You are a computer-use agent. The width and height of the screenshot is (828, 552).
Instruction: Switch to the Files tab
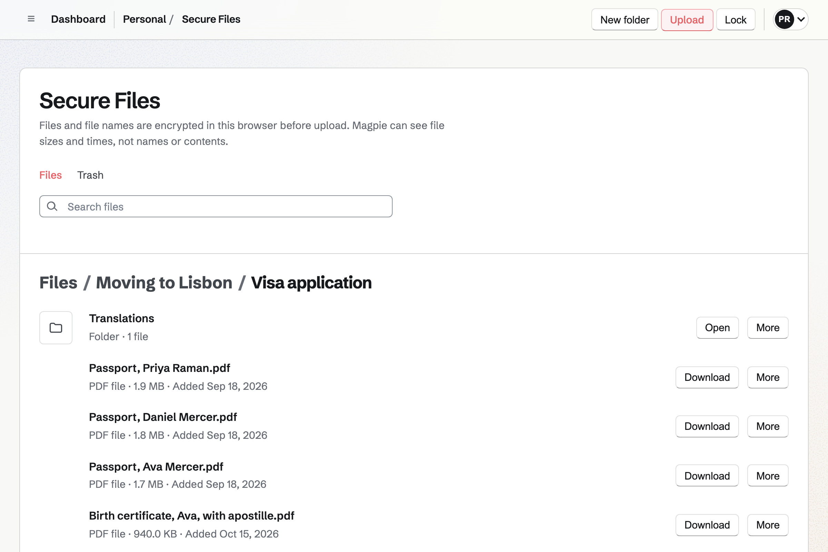(50, 175)
